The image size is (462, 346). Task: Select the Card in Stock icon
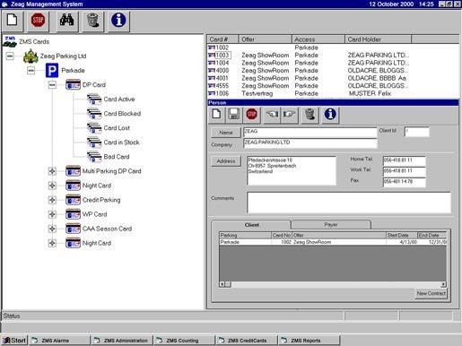pyautogui.click(x=94, y=143)
